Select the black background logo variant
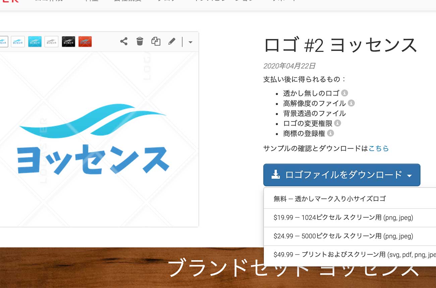Image resolution: width=436 pixels, height=288 pixels. click(x=68, y=42)
